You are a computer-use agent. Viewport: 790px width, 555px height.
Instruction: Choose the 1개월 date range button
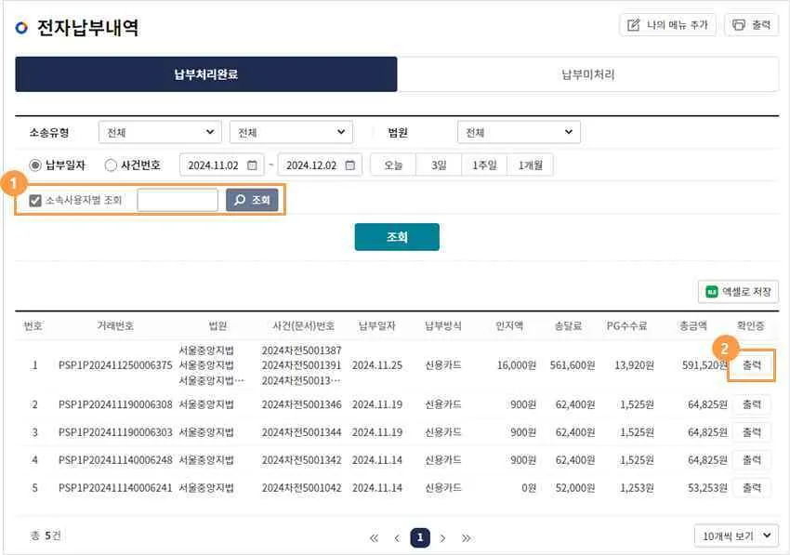[530, 165]
